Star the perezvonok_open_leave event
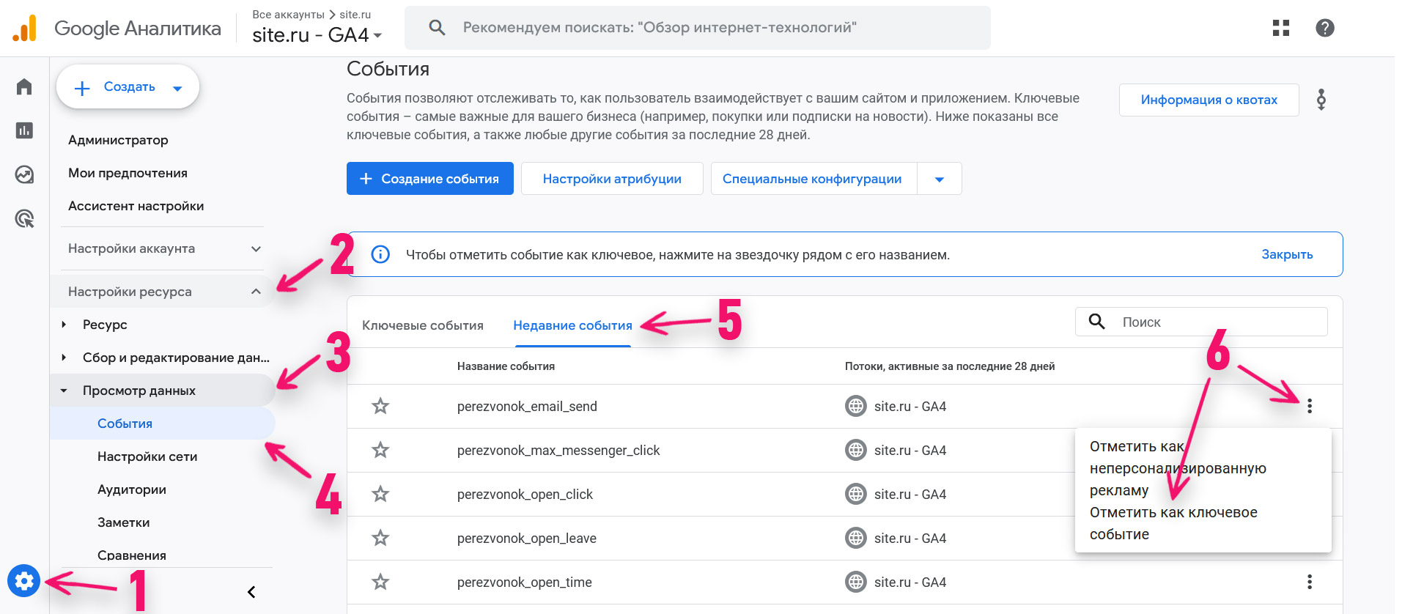The width and height of the screenshot is (1402, 614). (380, 538)
